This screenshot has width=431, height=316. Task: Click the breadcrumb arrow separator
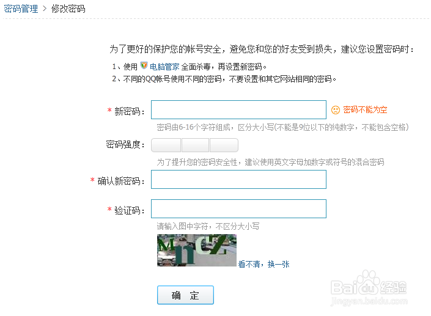pyautogui.click(x=45, y=9)
